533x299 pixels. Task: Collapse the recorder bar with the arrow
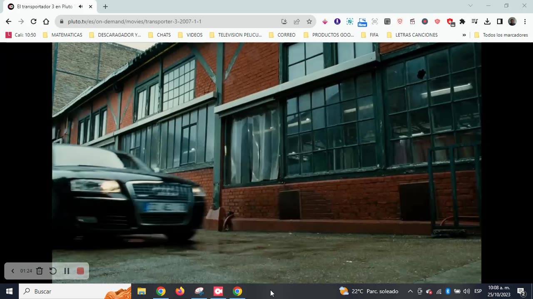[12, 271]
